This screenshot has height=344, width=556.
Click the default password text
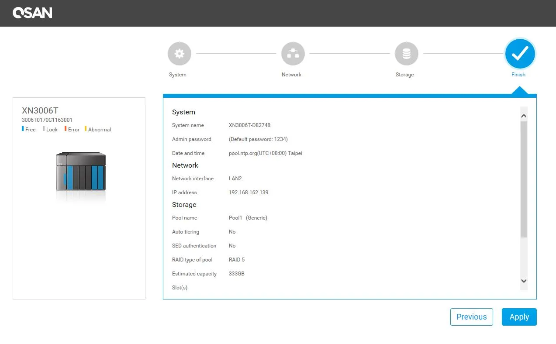pyautogui.click(x=258, y=139)
